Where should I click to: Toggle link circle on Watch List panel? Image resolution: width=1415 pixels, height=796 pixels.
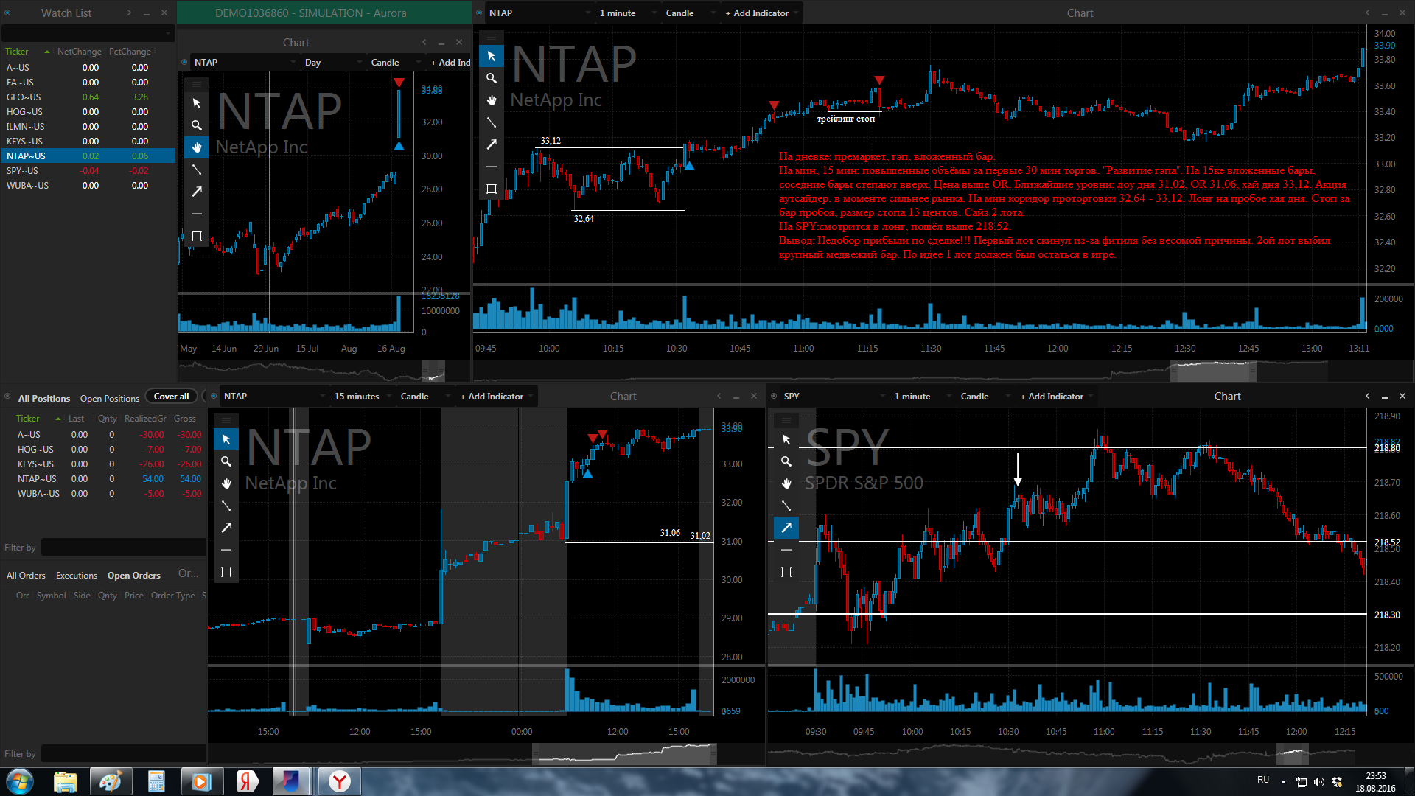click(7, 13)
